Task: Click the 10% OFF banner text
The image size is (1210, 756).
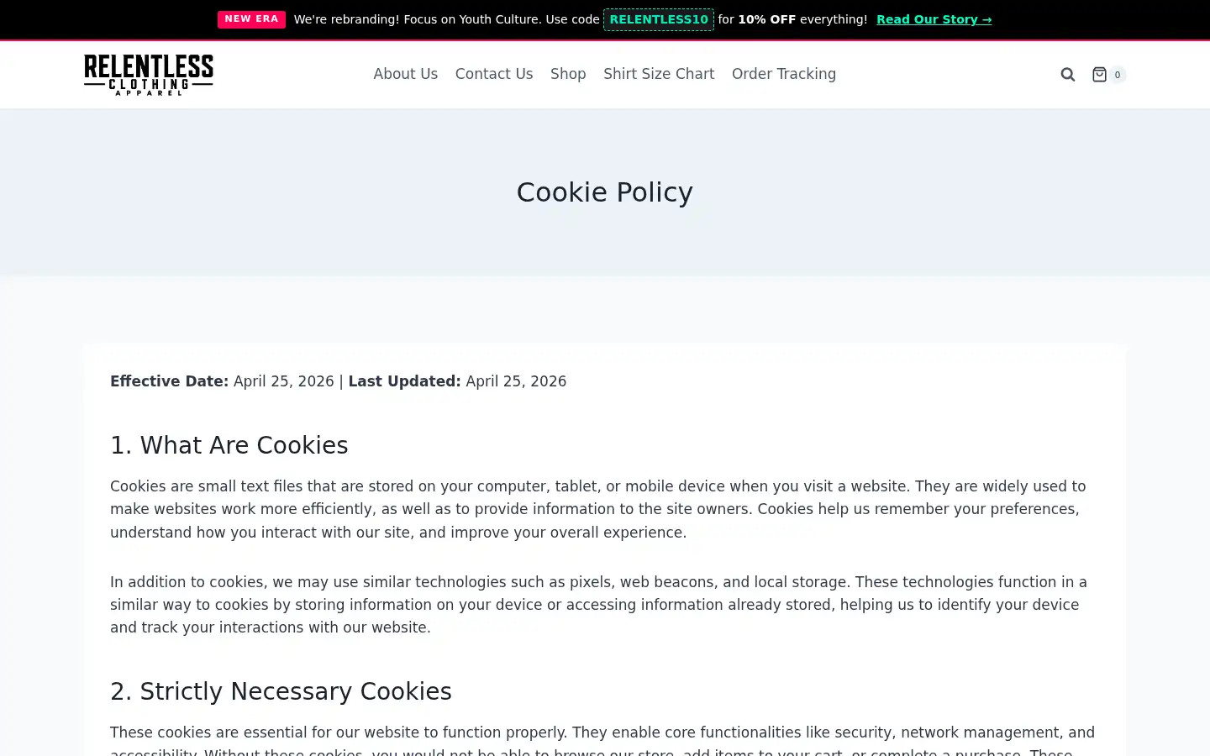Action: click(766, 19)
